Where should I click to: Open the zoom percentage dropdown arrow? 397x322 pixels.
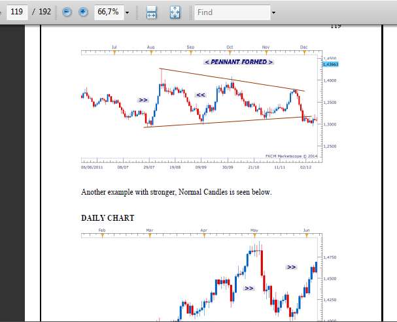127,12
